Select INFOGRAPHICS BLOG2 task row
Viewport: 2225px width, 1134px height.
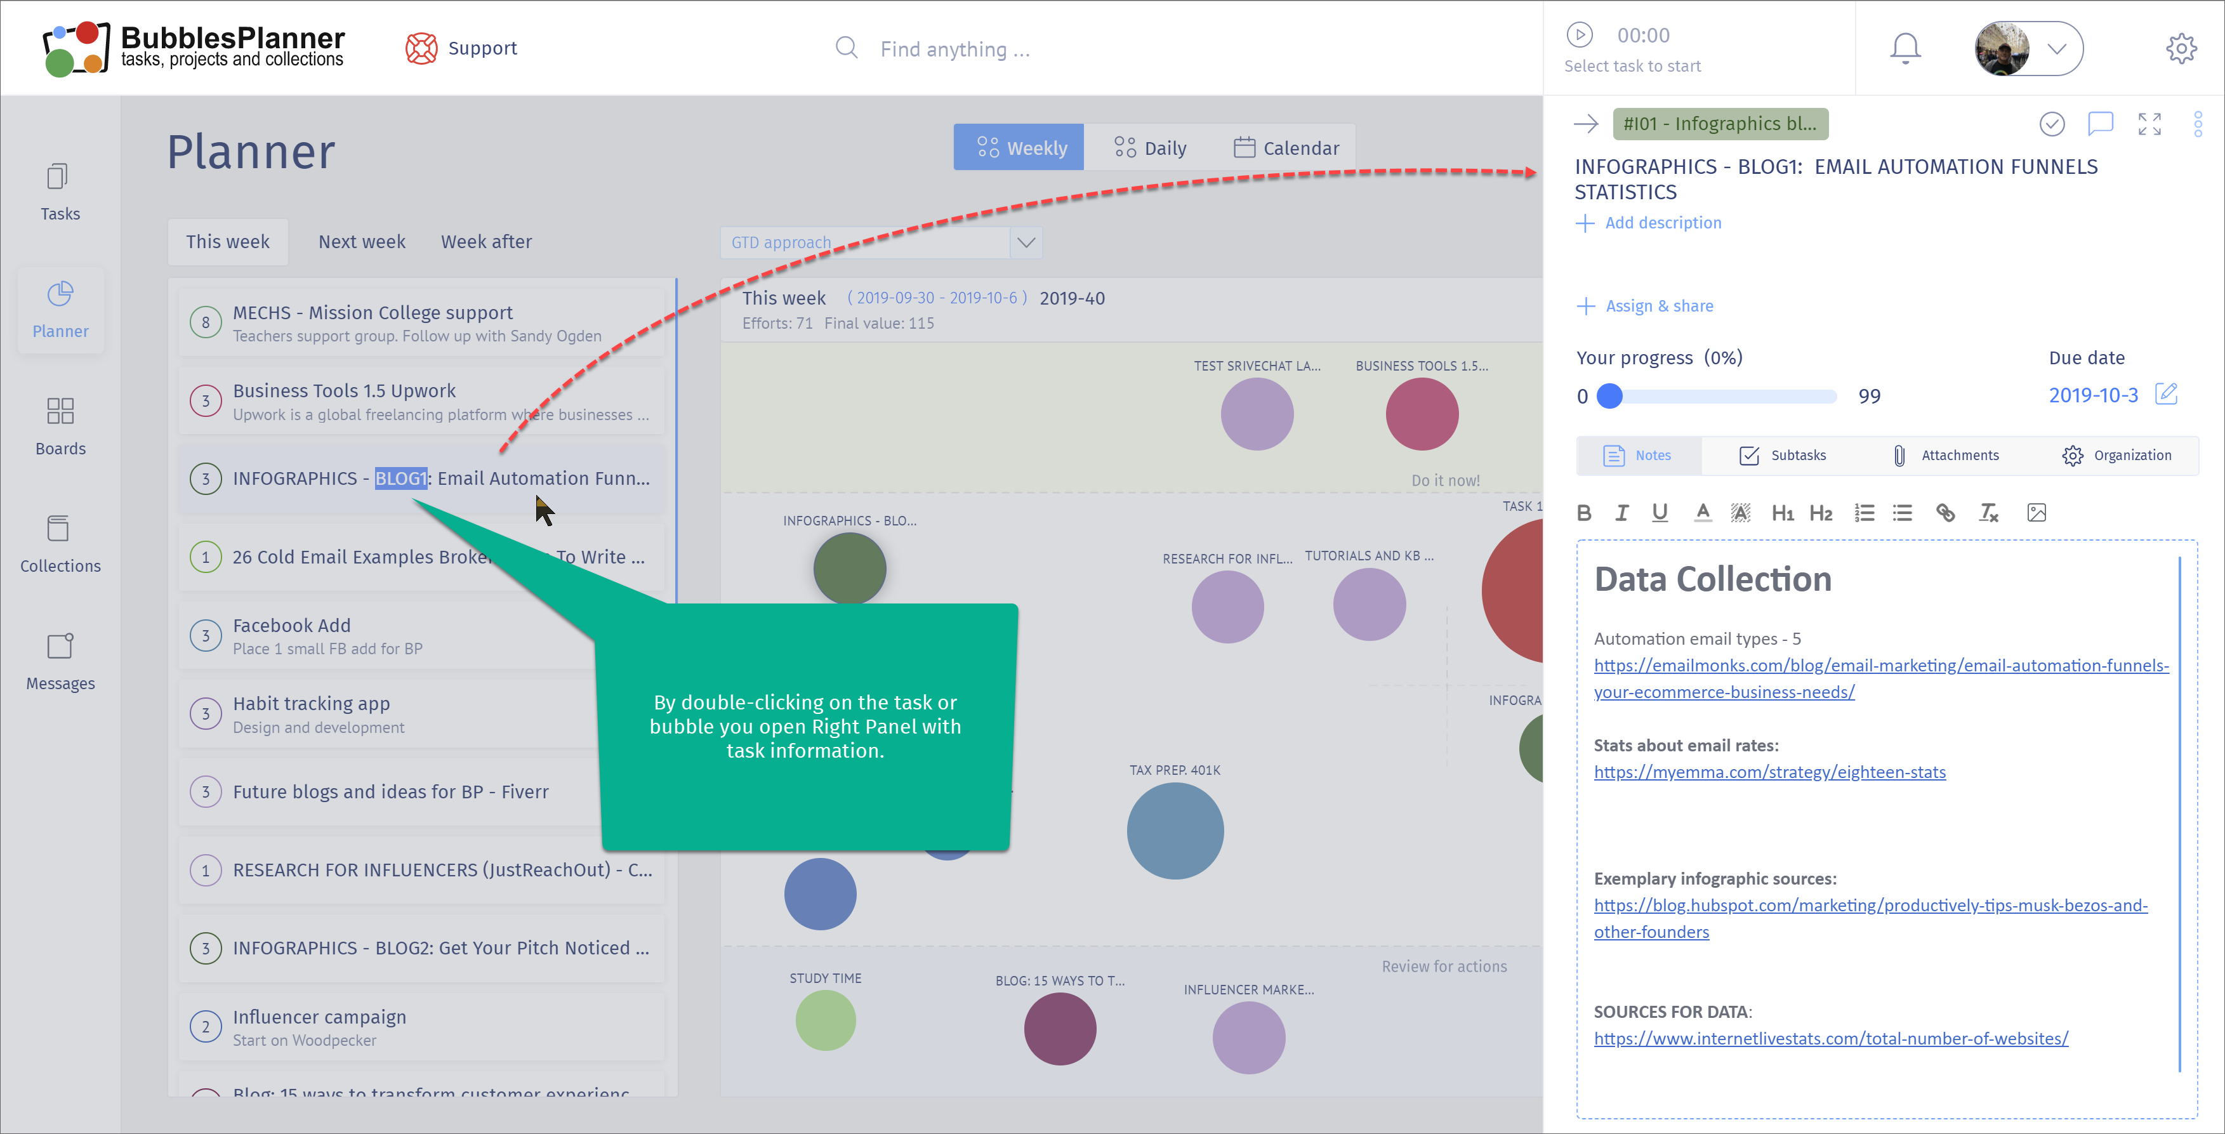pyautogui.click(x=421, y=948)
